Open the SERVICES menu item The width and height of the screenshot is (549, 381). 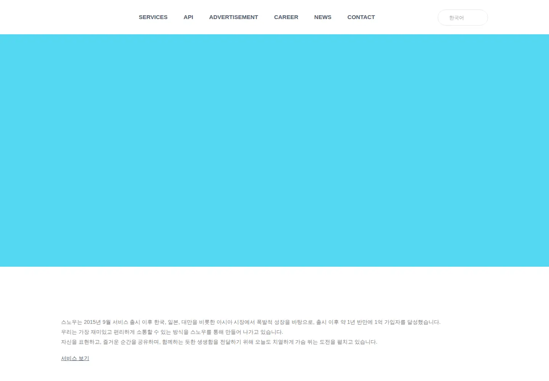[153, 17]
